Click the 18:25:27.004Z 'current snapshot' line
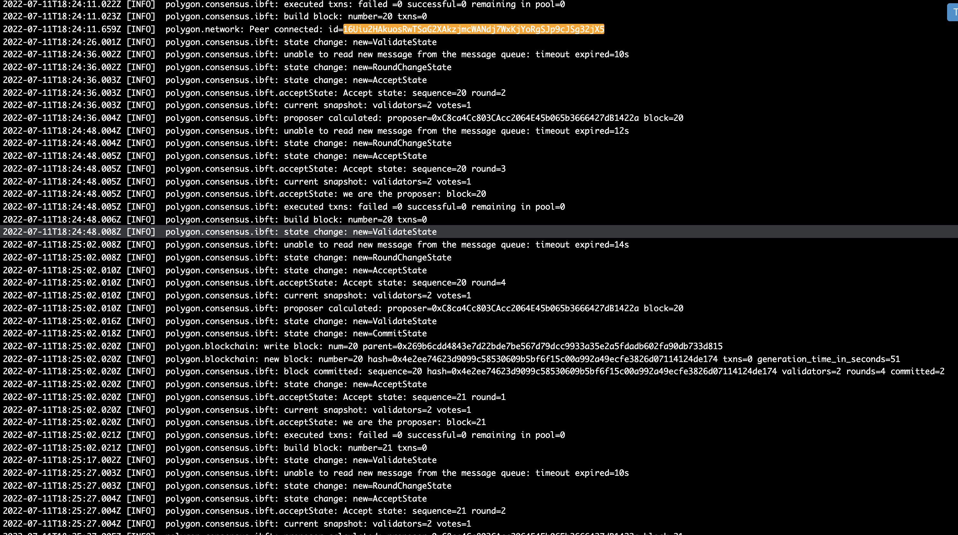The height and width of the screenshot is (535, 958). [237, 523]
